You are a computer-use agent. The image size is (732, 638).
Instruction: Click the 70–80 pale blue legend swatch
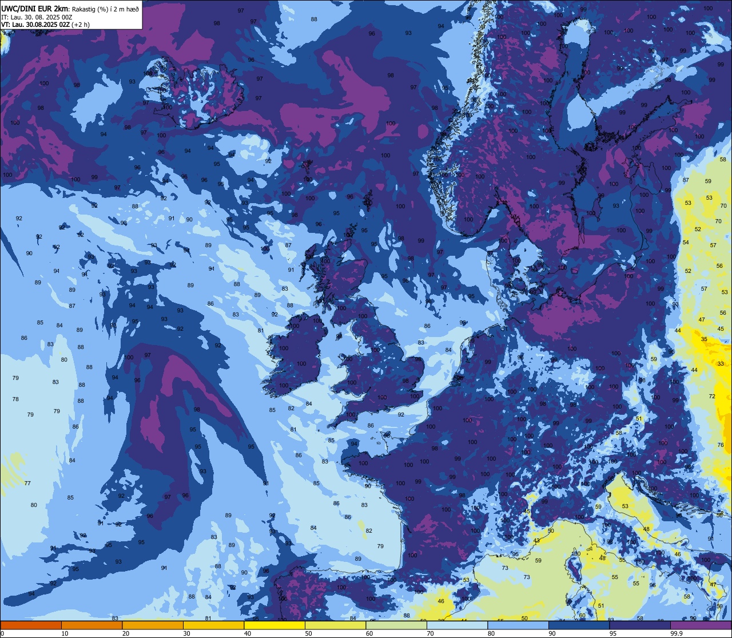pos(457,625)
